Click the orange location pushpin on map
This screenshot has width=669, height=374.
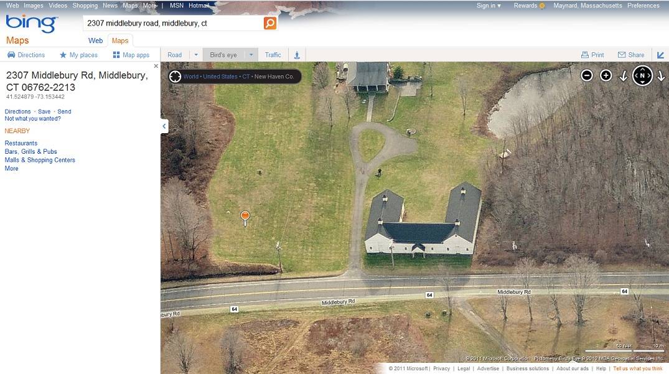click(245, 217)
